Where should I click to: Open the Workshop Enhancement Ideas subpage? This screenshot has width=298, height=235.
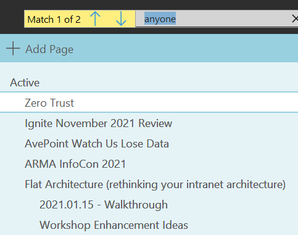coord(149,225)
